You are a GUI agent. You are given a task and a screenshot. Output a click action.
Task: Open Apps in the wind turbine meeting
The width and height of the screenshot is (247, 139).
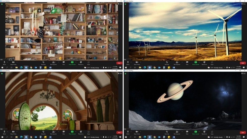(212, 63)
